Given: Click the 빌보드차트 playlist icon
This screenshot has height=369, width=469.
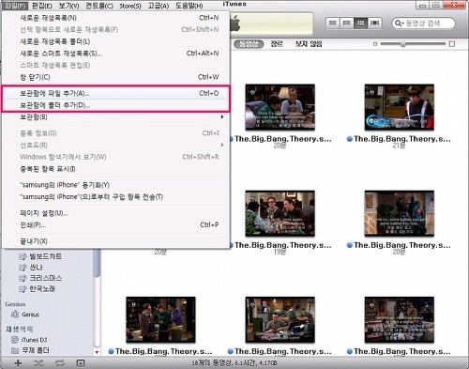Looking at the screenshot, I should click(23, 257).
